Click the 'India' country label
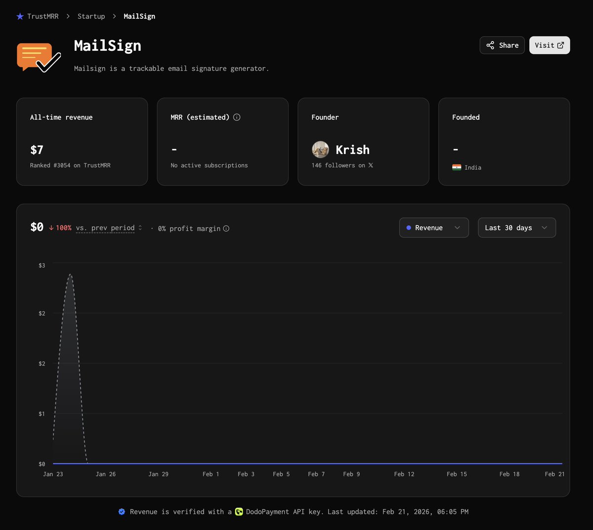The width and height of the screenshot is (593, 530). coord(473,168)
